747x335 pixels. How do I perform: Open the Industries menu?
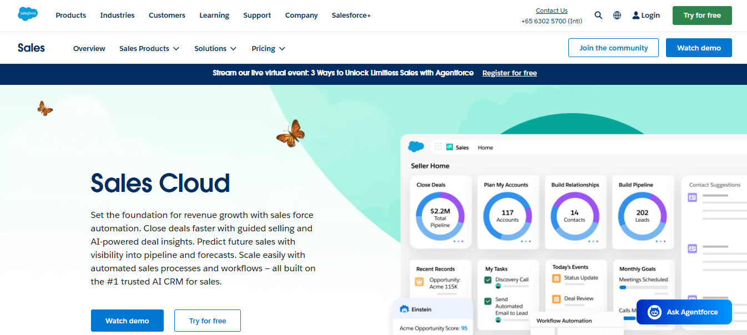tap(117, 16)
